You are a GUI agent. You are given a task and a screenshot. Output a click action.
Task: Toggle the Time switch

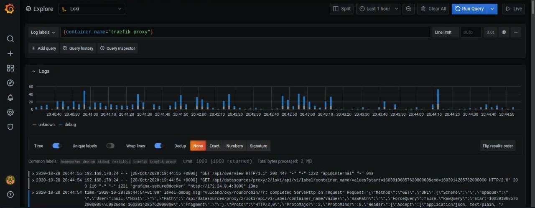(57, 146)
